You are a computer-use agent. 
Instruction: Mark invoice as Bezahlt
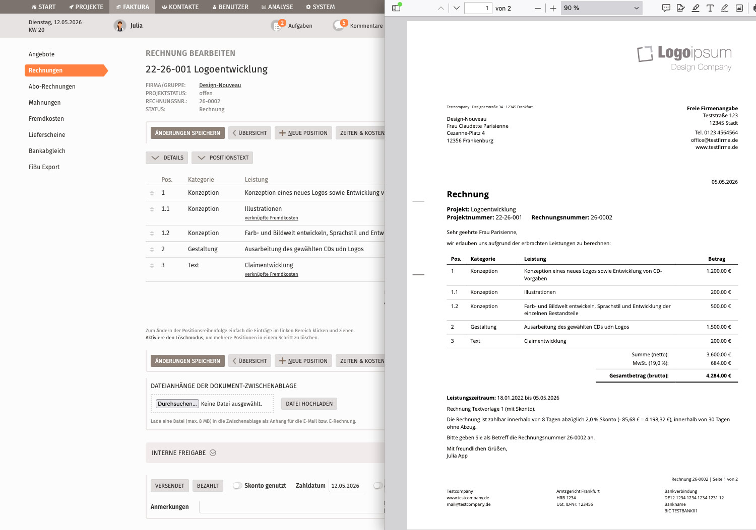tap(208, 486)
